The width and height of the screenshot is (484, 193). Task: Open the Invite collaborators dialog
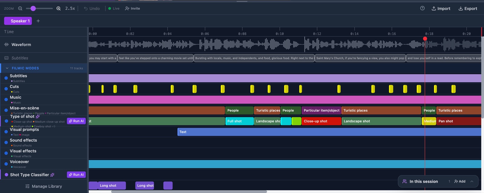point(132,8)
